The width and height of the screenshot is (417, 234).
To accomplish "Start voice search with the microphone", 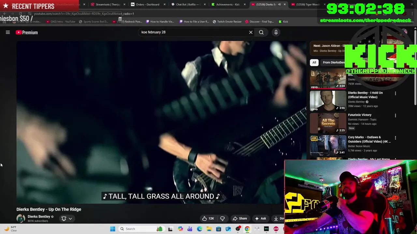I will (x=276, y=32).
